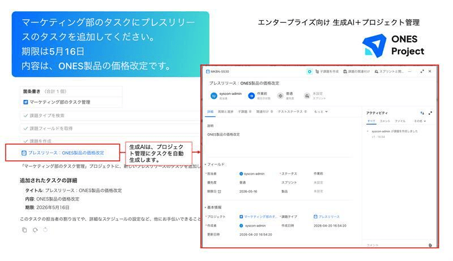Click the コメント input box
453x261 pixels.
[396, 245]
